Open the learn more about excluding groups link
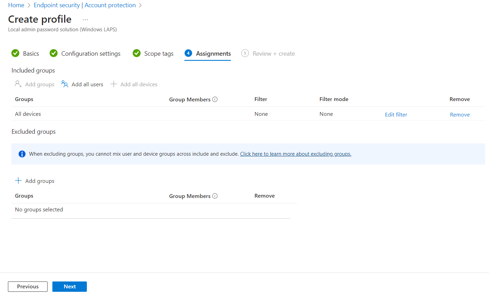Screen dimensions: 489x299 click(x=295, y=154)
